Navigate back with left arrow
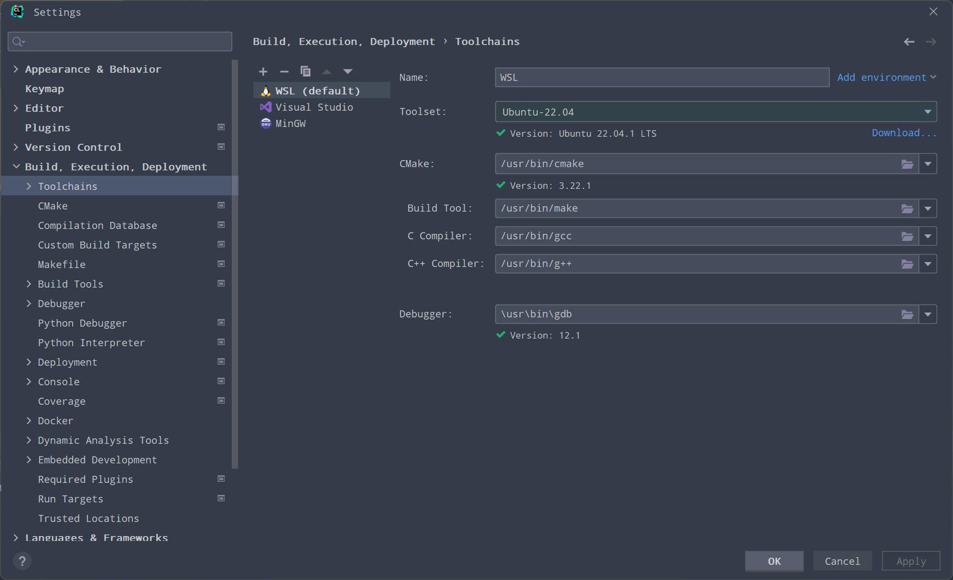953x580 pixels. (x=909, y=42)
